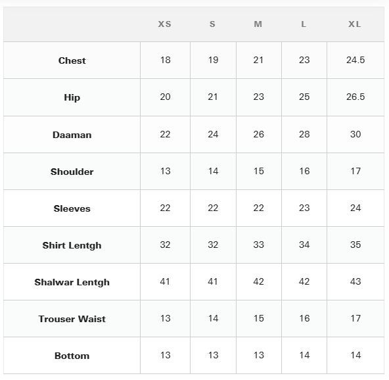This screenshot has height=380, width=389.
Task: Click the Chest row label
Action: click(72, 60)
